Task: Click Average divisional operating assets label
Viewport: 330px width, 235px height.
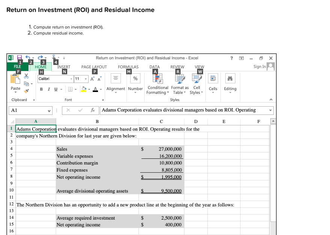Action: 92,191
